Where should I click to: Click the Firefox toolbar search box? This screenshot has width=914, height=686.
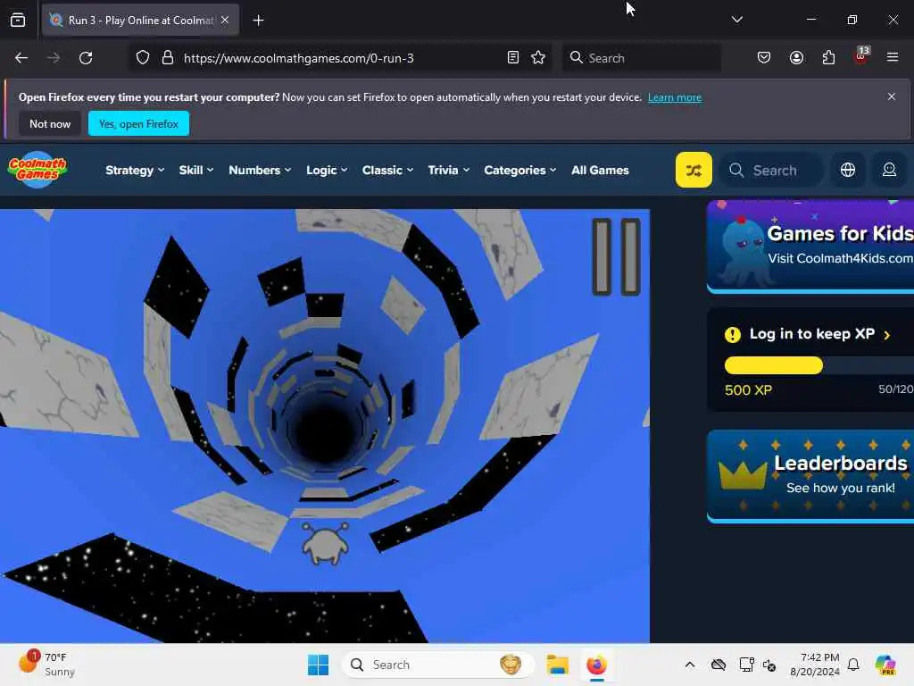point(641,58)
